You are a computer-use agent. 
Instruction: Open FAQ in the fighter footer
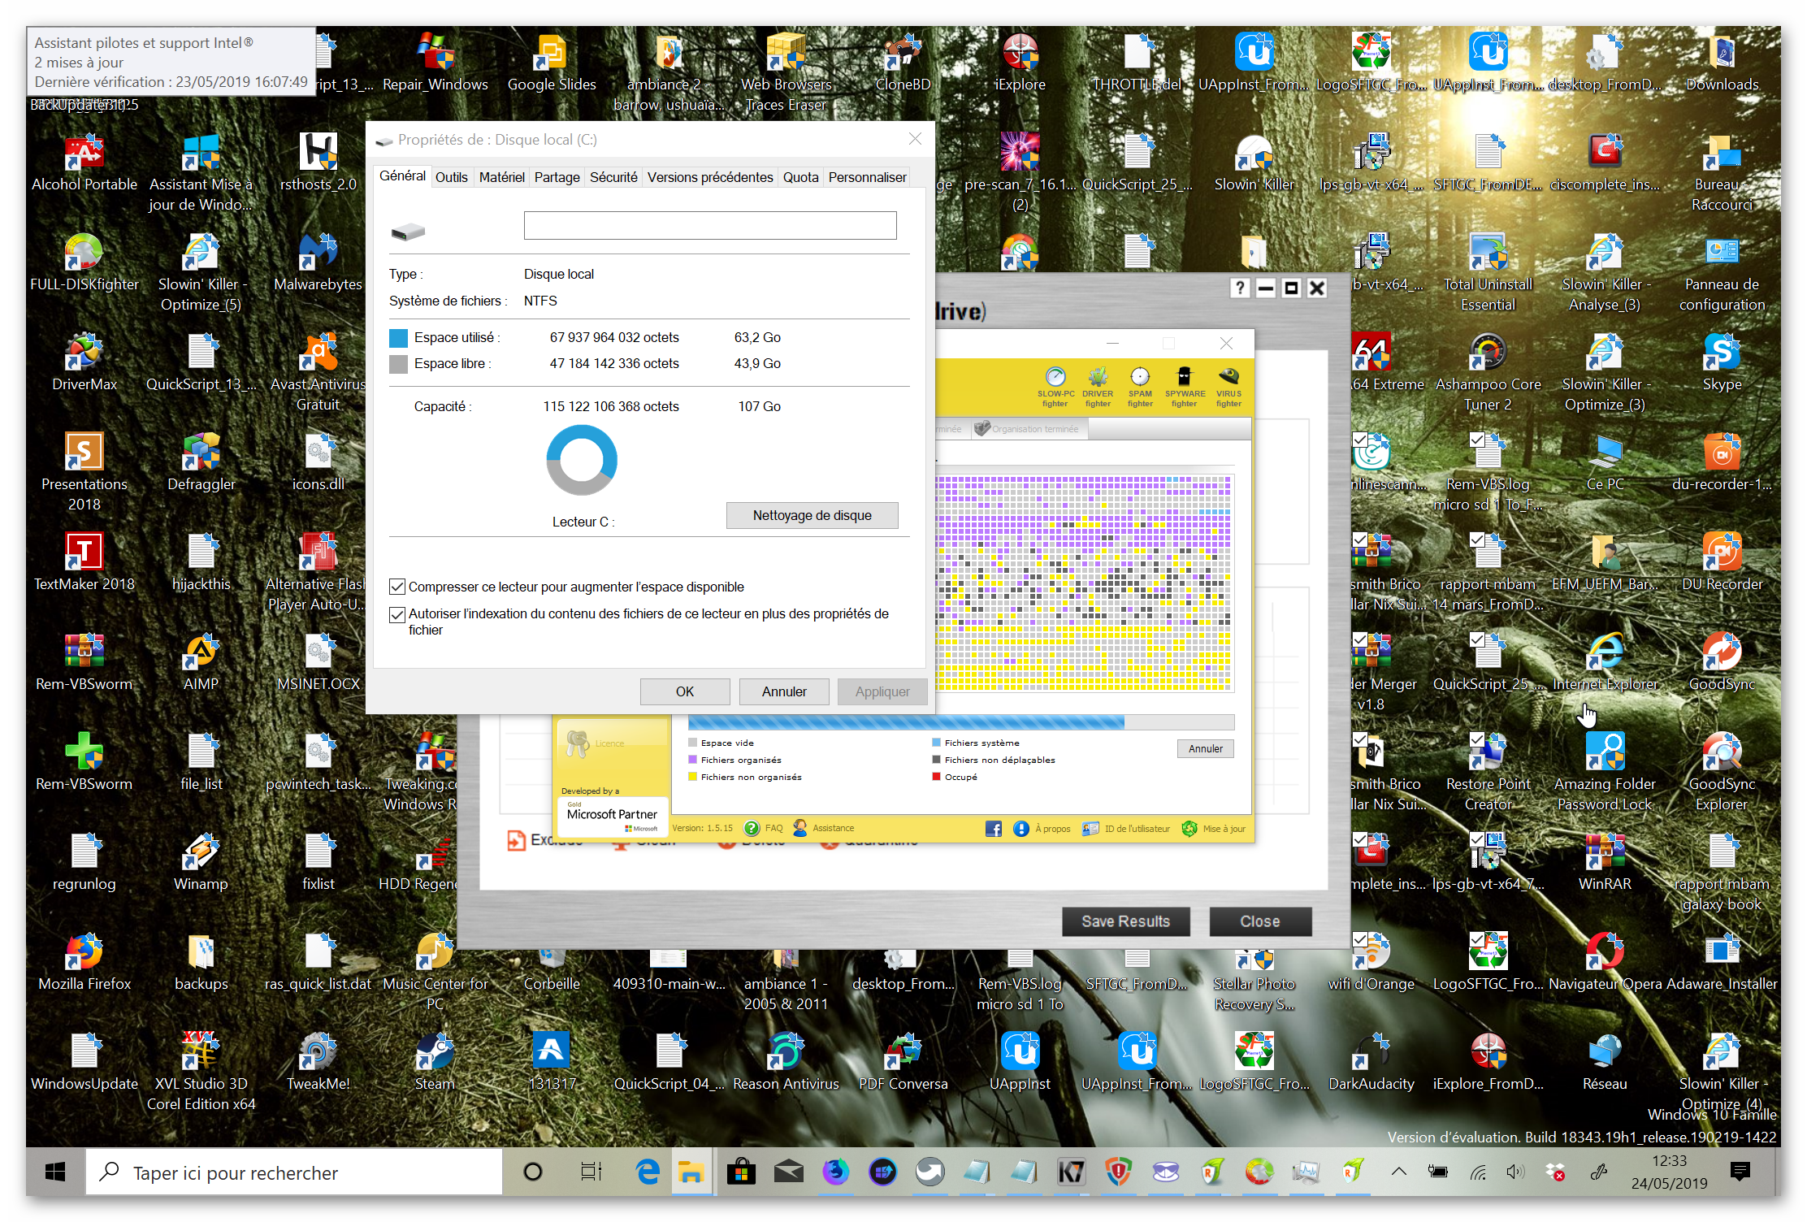764,828
